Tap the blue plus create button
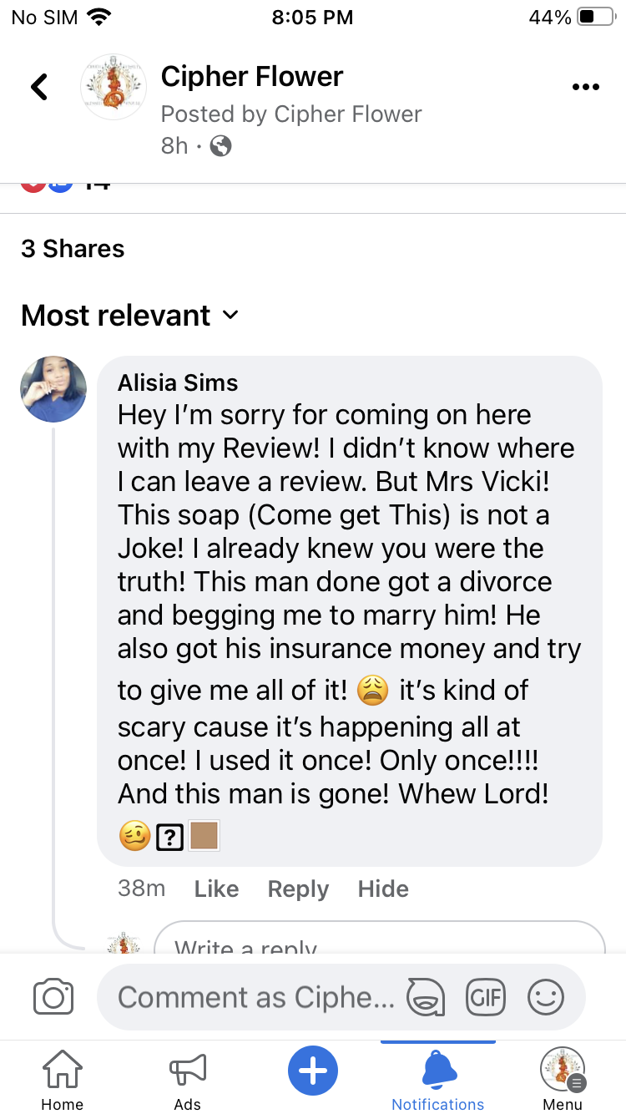Viewport: 626px width, 1114px height. pos(313,1070)
